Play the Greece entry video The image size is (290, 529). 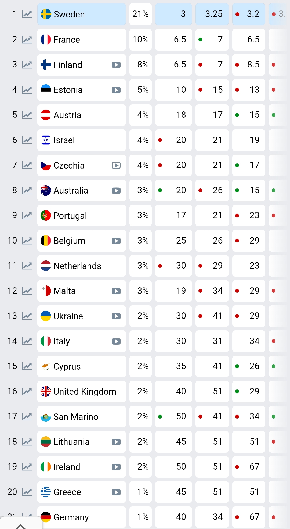click(x=116, y=492)
